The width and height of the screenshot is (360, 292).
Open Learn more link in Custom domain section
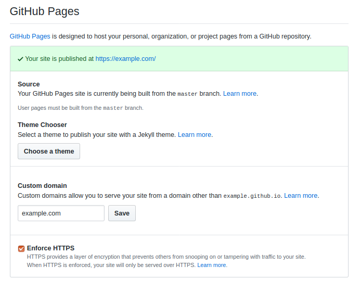(301, 196)
